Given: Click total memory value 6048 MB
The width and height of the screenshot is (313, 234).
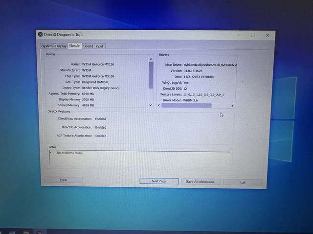Looking at the screenshot, I should click(88, 94).
